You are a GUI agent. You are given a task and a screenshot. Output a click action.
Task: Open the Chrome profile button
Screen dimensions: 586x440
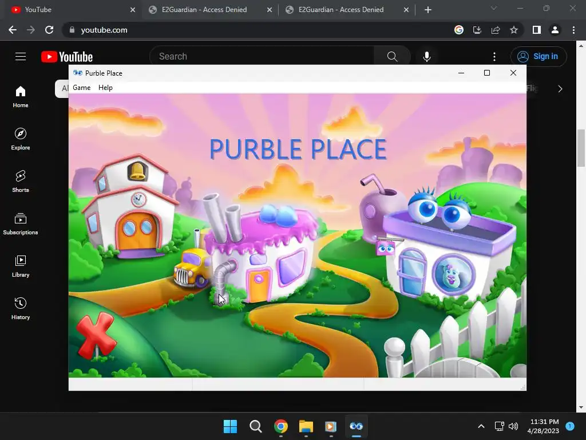pos(555,30)
